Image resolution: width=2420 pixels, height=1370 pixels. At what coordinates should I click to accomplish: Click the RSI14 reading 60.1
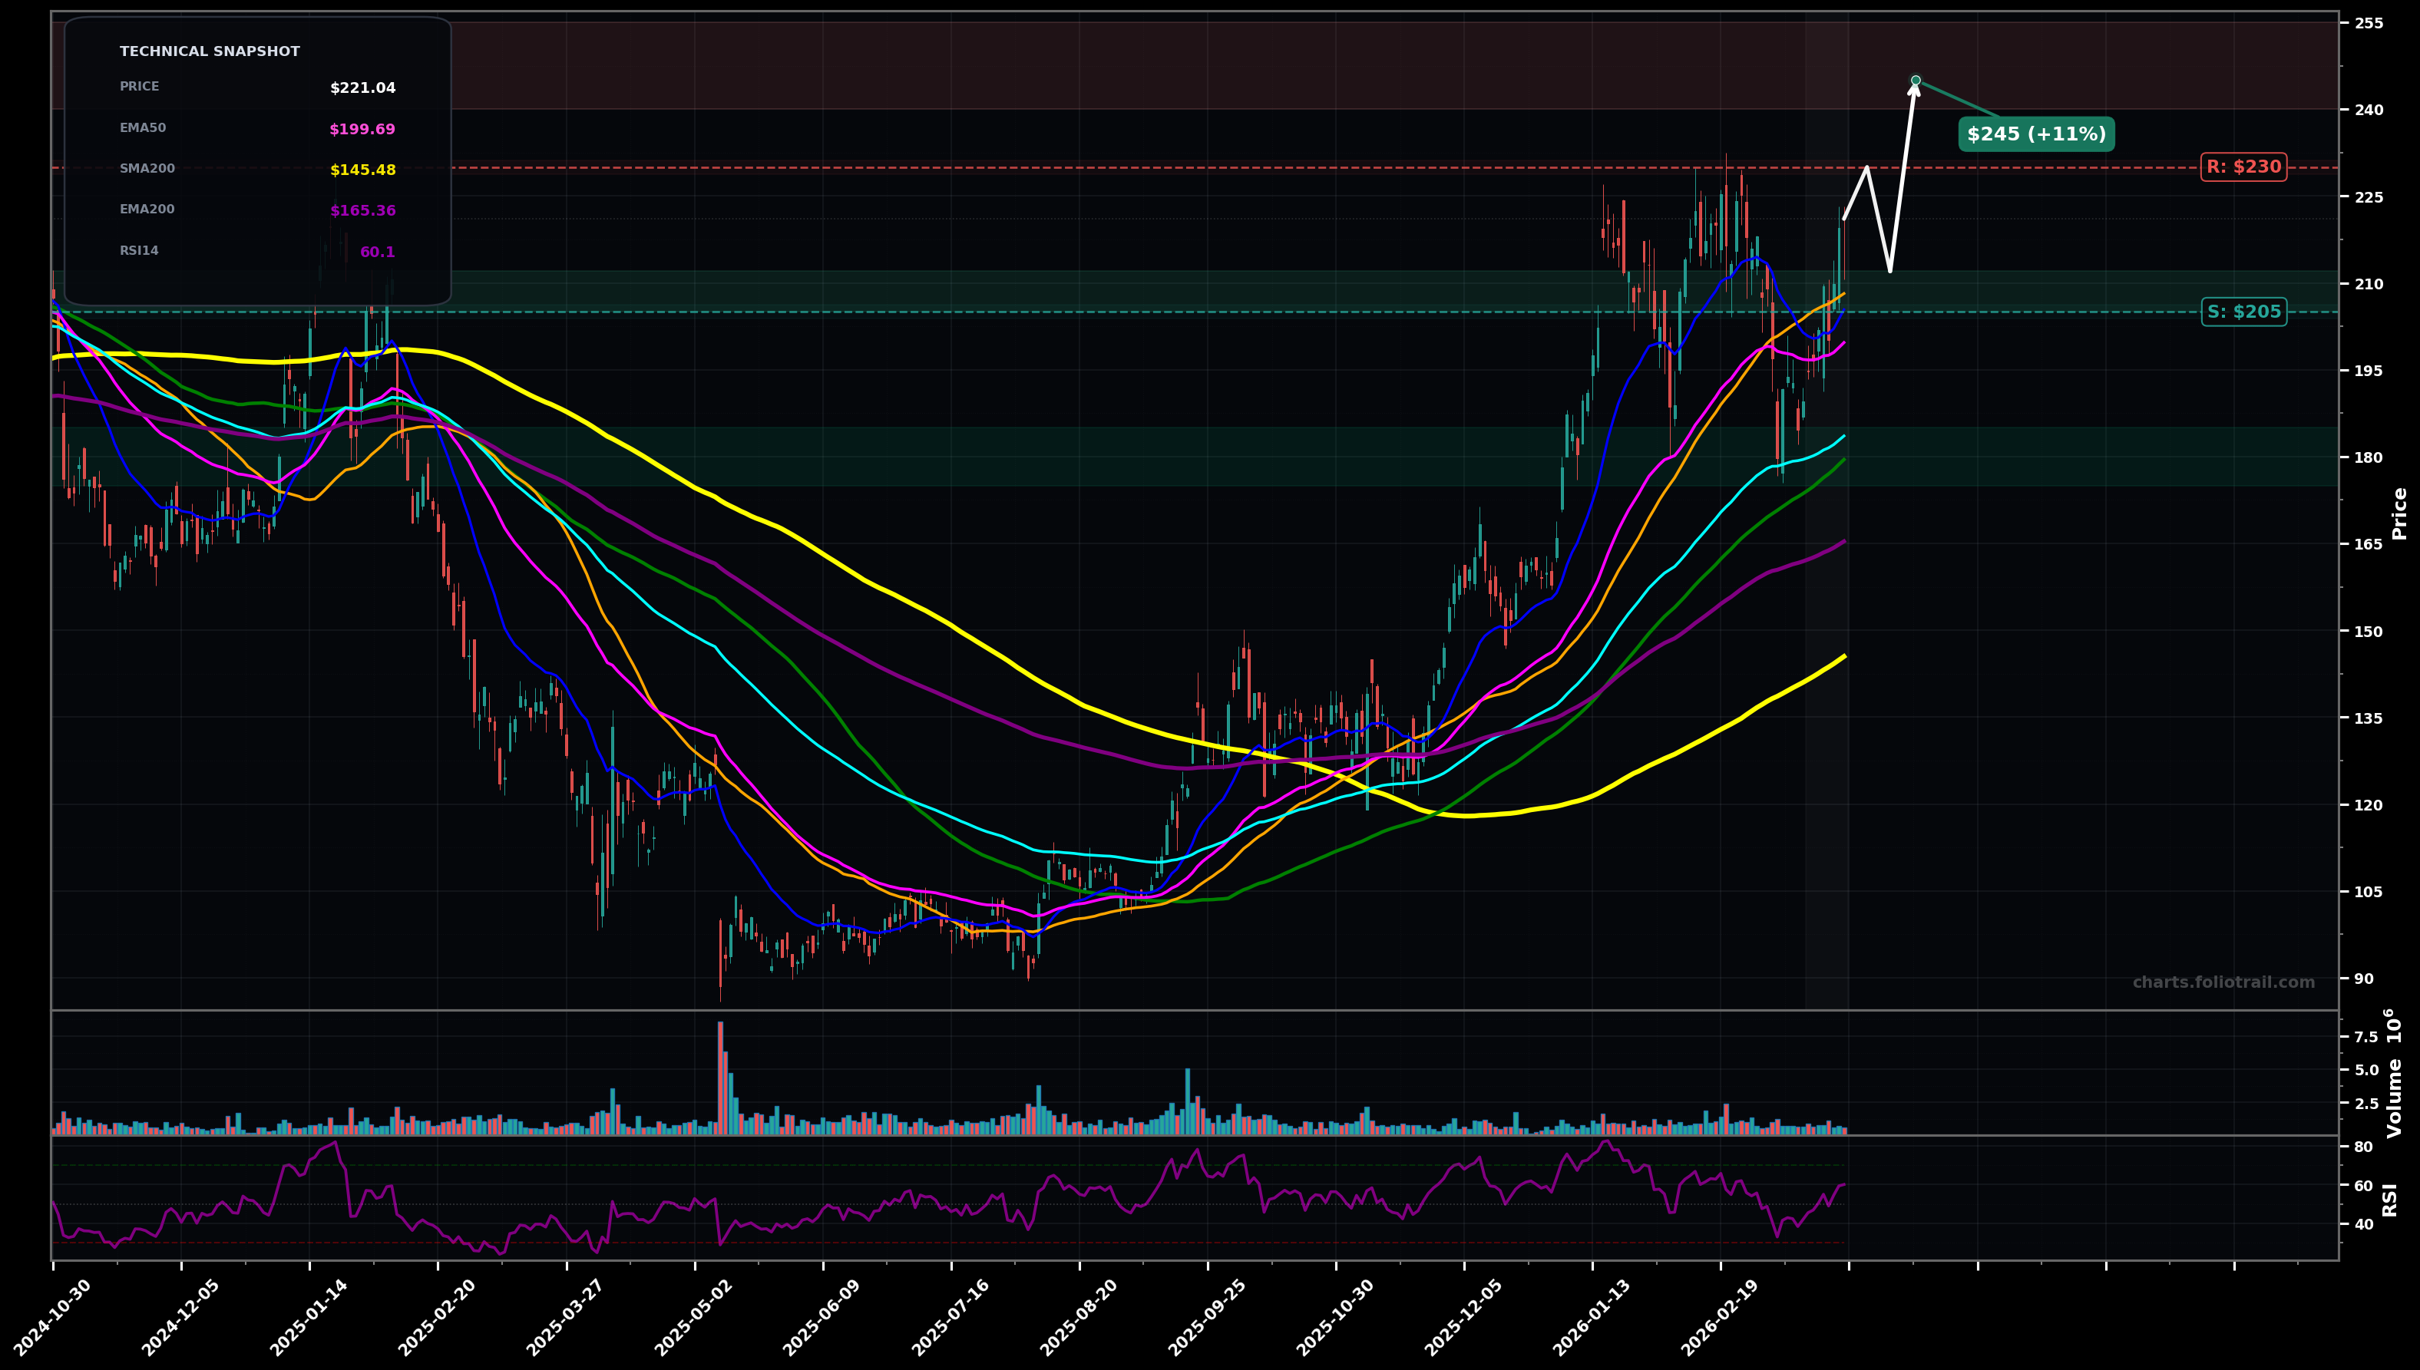[x=378, y=253]
